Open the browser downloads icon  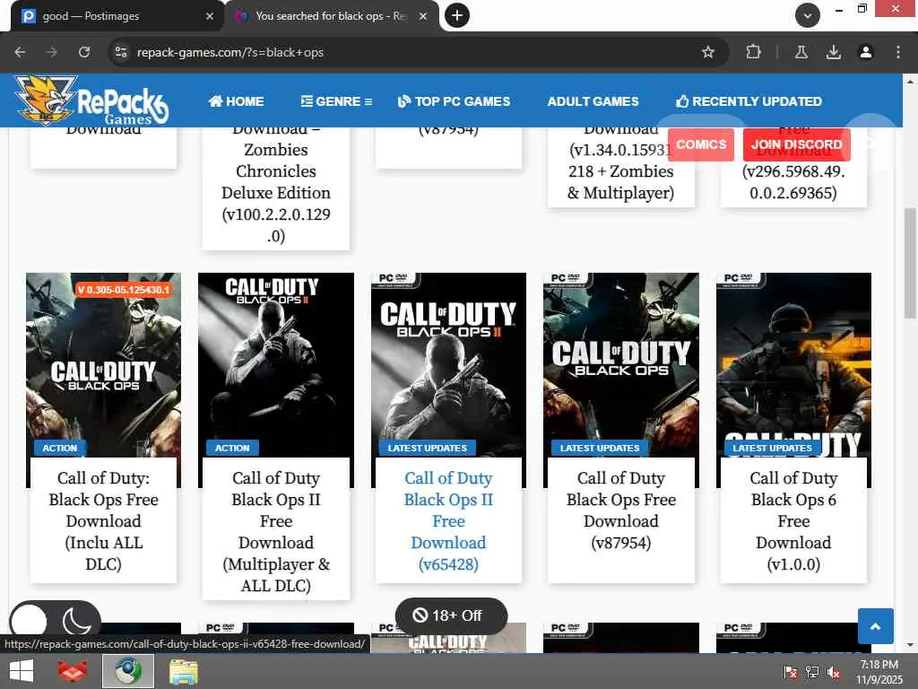(x=834, y=52)
